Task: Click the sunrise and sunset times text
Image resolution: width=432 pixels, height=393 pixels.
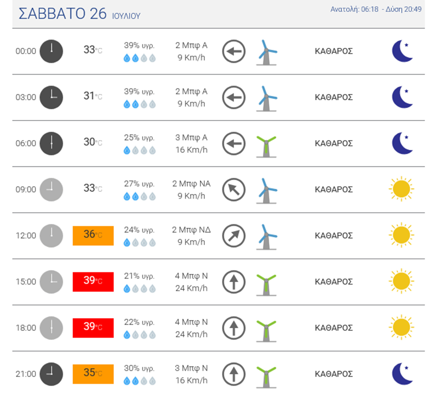Action: (x=376, y=9)
